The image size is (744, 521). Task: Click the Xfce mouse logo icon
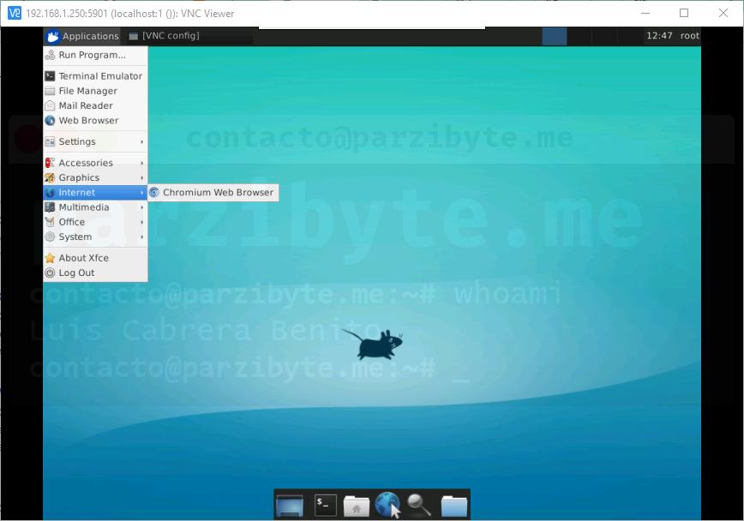click(x=53, y=36)
